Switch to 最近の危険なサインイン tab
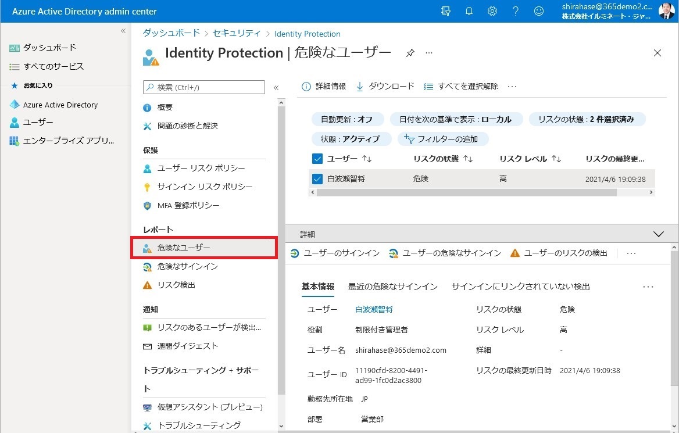 [393, 287]
